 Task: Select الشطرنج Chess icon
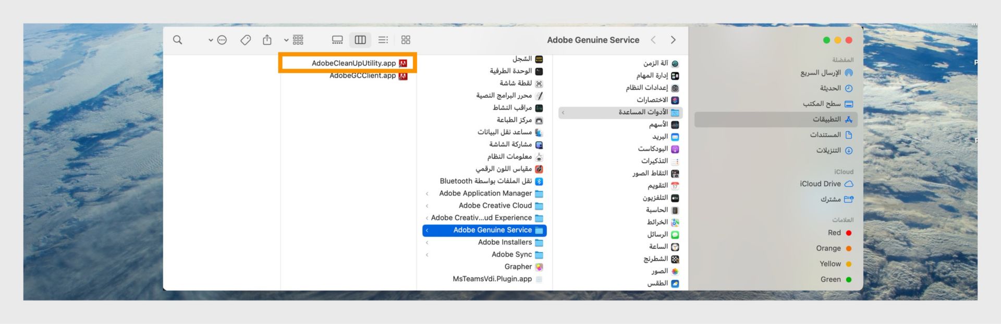675,259
